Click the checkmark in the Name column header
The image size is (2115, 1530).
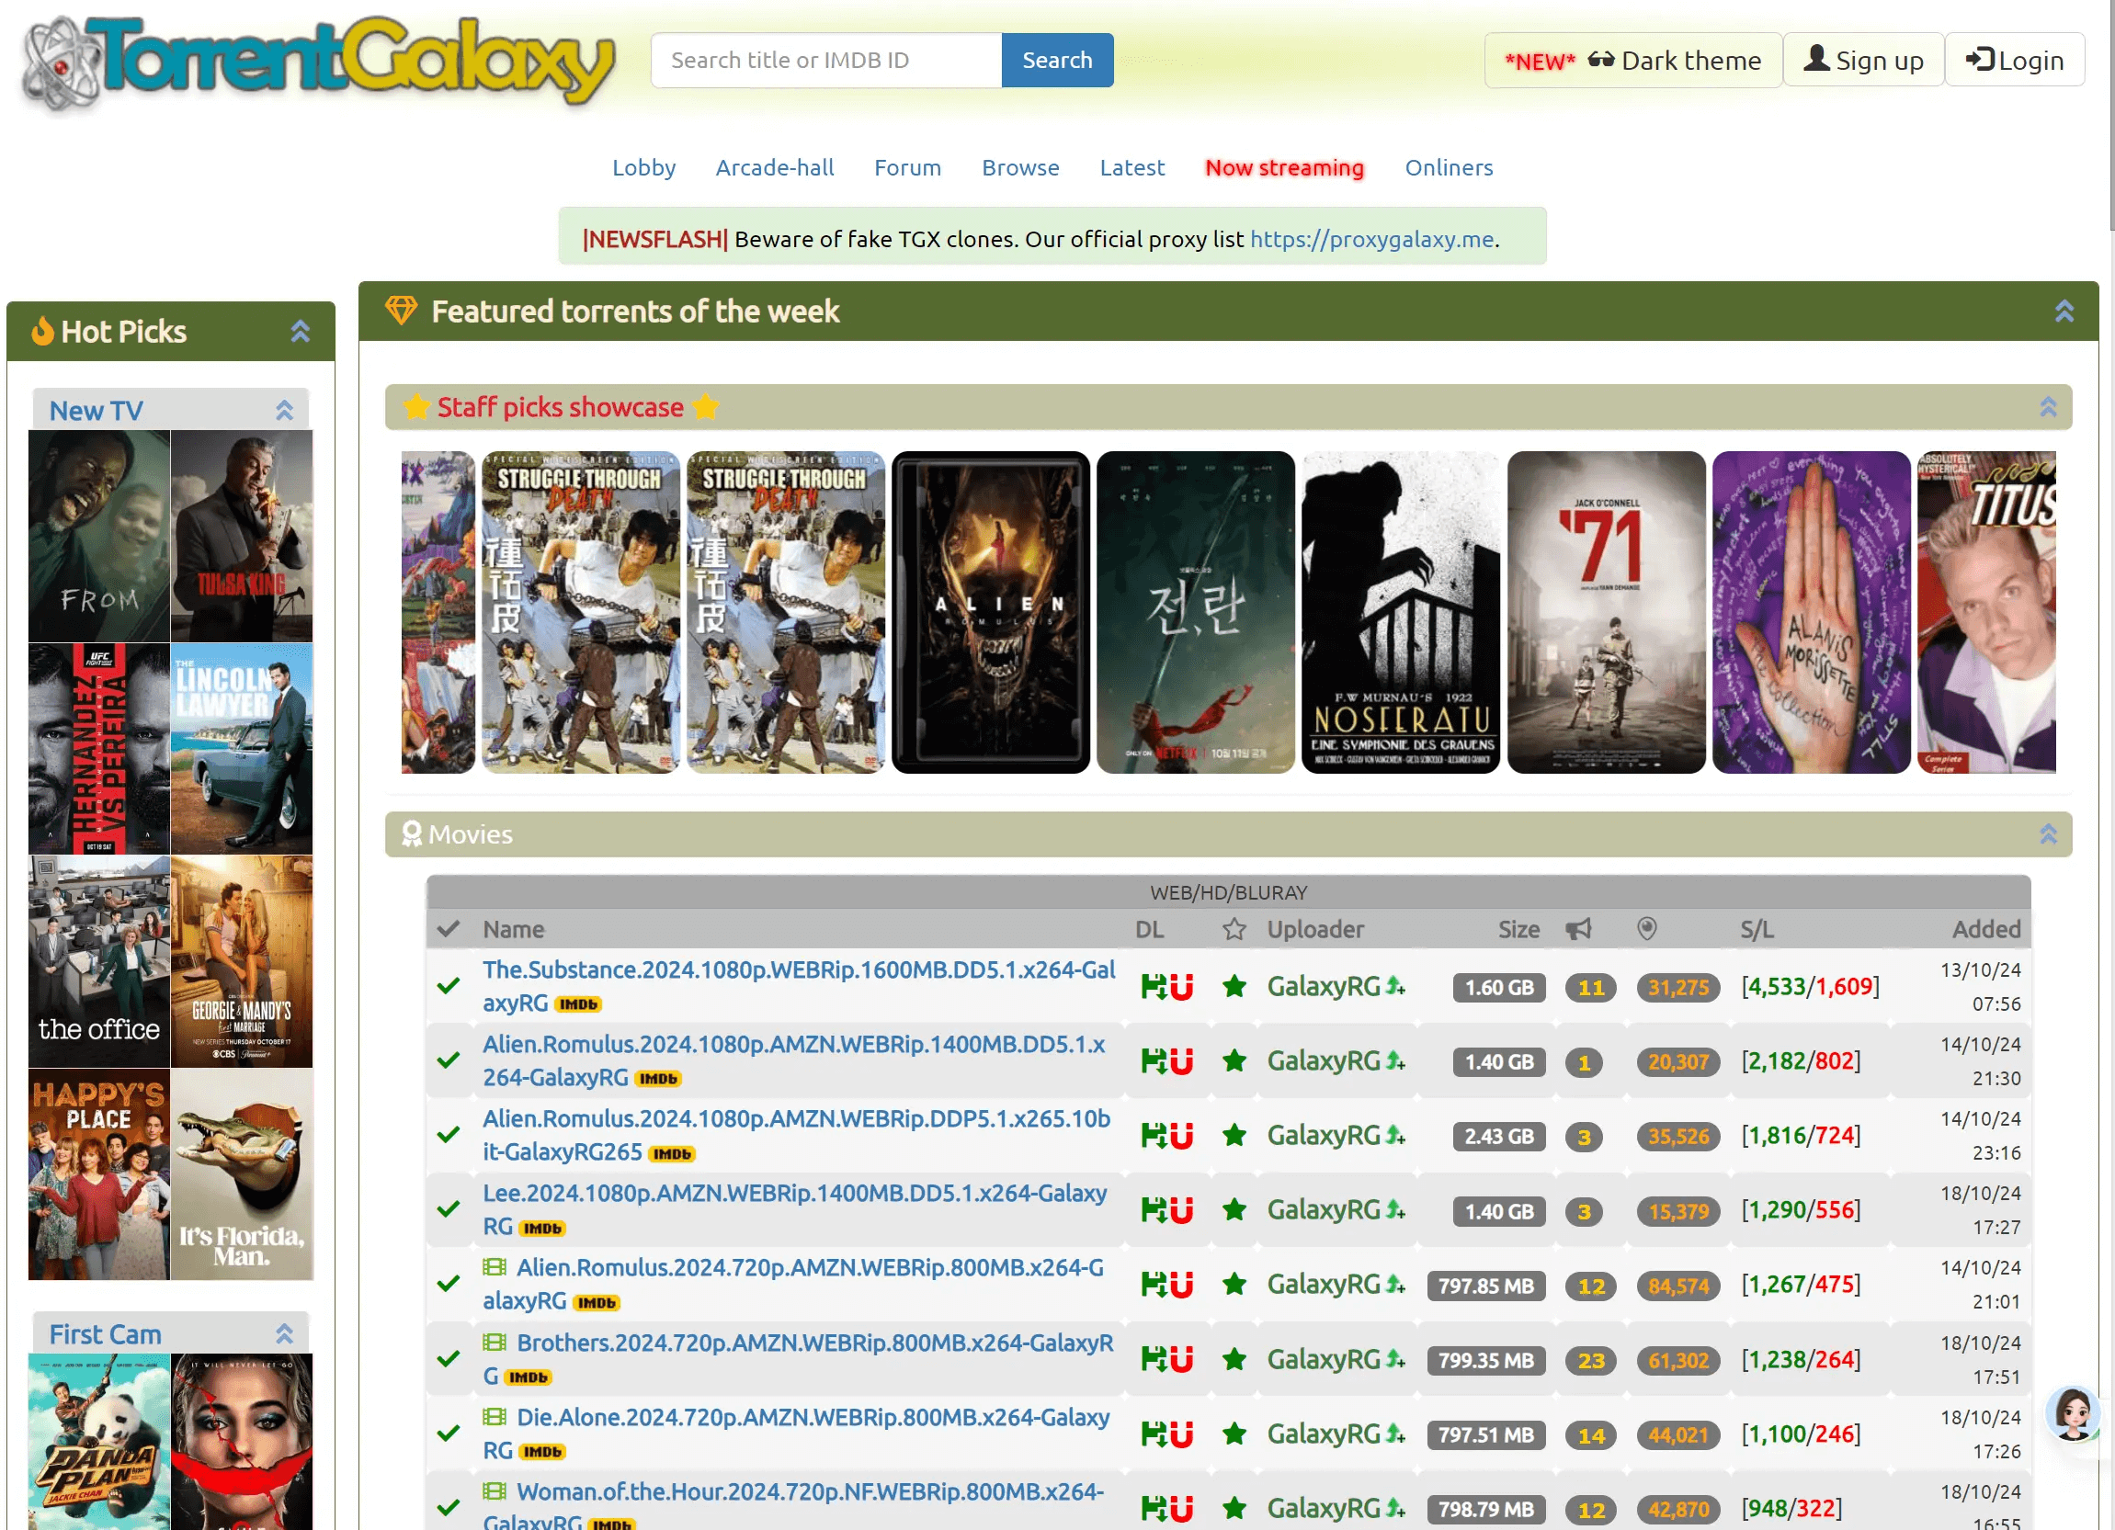click(448, 929)
